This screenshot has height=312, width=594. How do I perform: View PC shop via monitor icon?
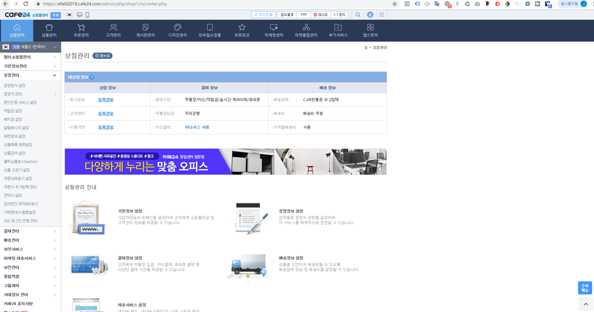[x=80, y=15]
